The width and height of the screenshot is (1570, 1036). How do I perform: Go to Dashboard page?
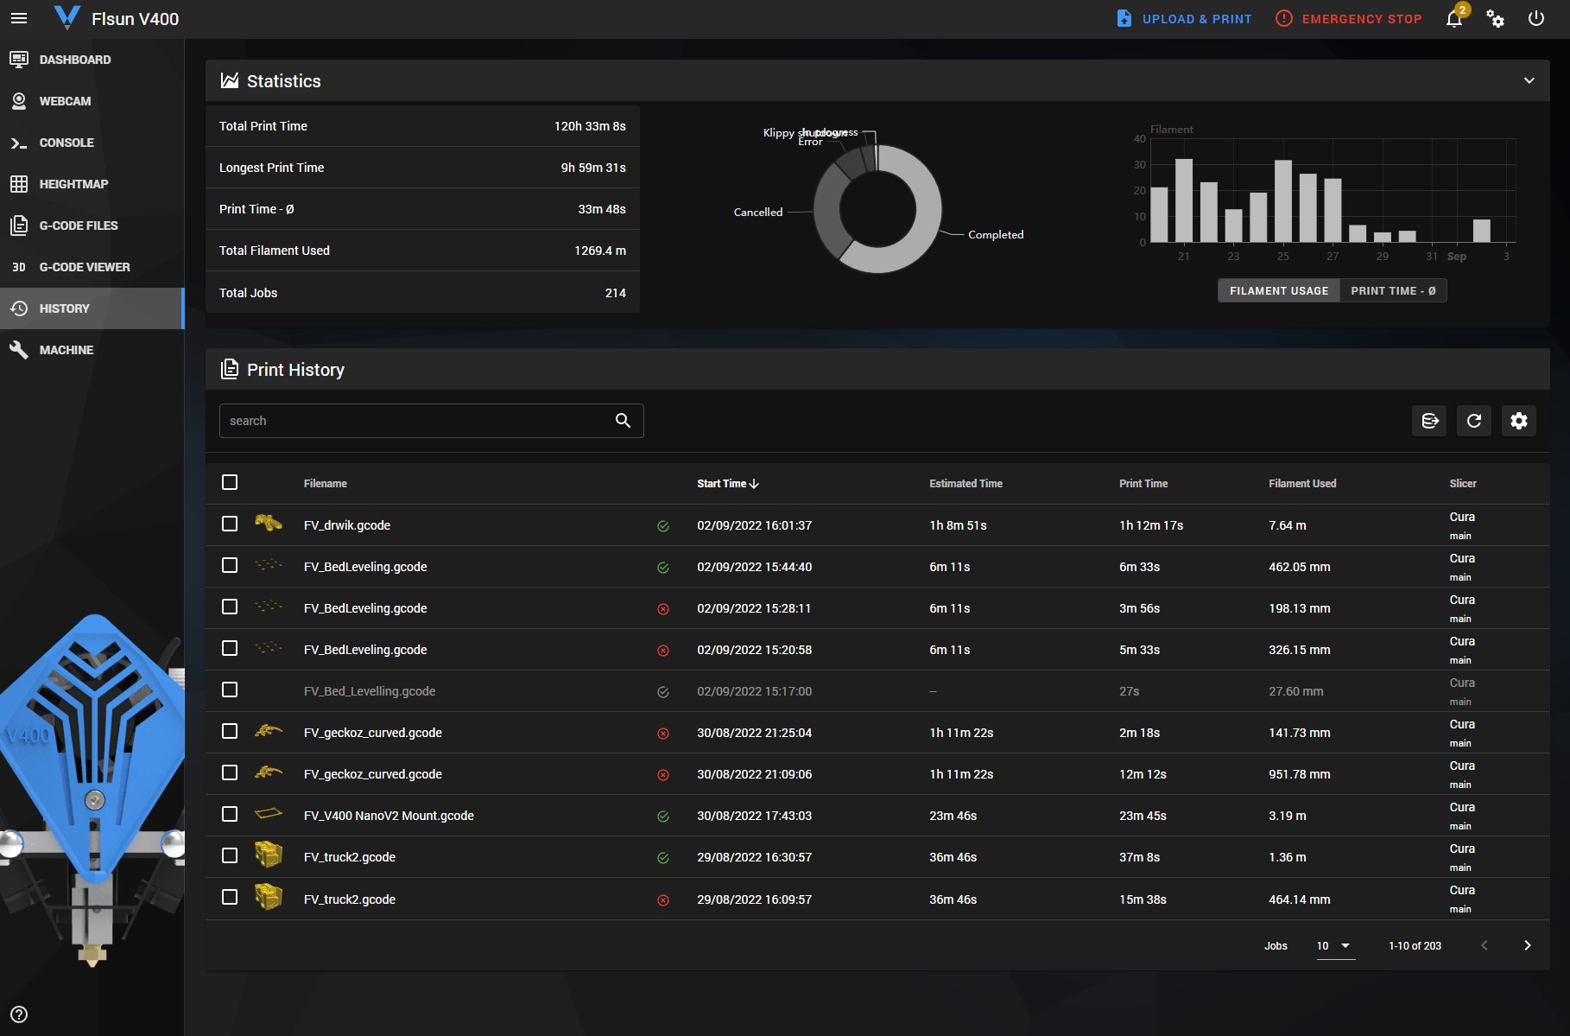tap(92, 60)
